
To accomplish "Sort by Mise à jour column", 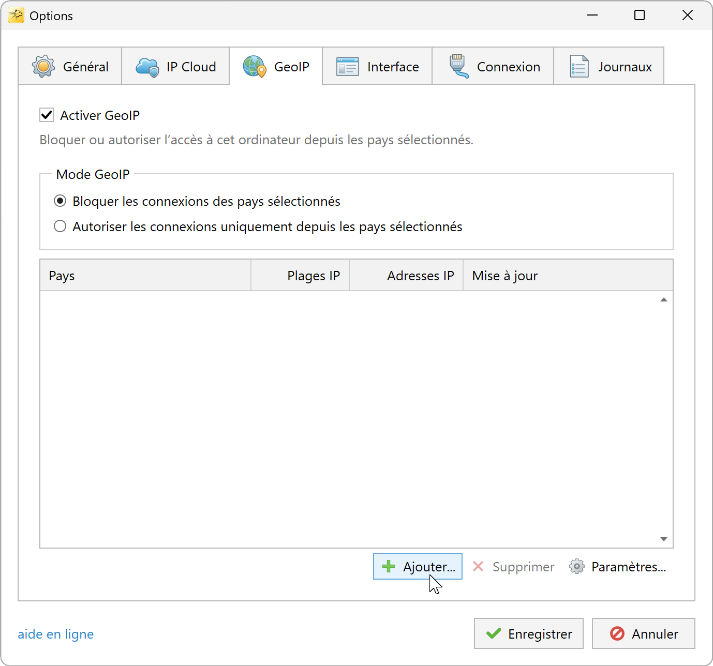I will (x=568, y=276).
